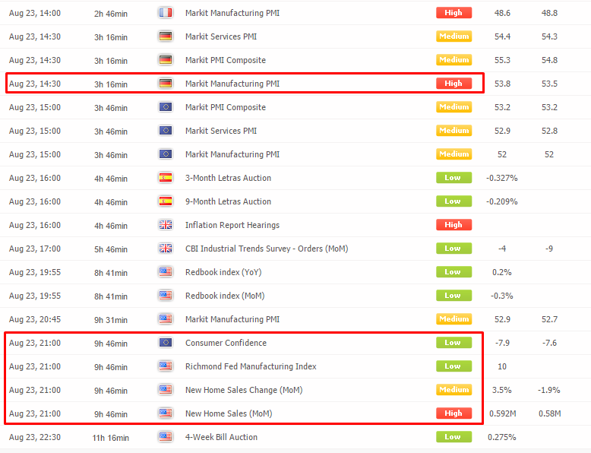Image resolution: width=591 pixels, height=453 pixels.
Task: Click Medium badge for New Home Sales Change
Action: 454,390
